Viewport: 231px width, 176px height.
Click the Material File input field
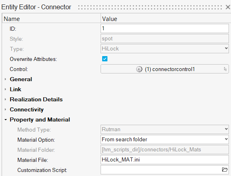[164, 160]
